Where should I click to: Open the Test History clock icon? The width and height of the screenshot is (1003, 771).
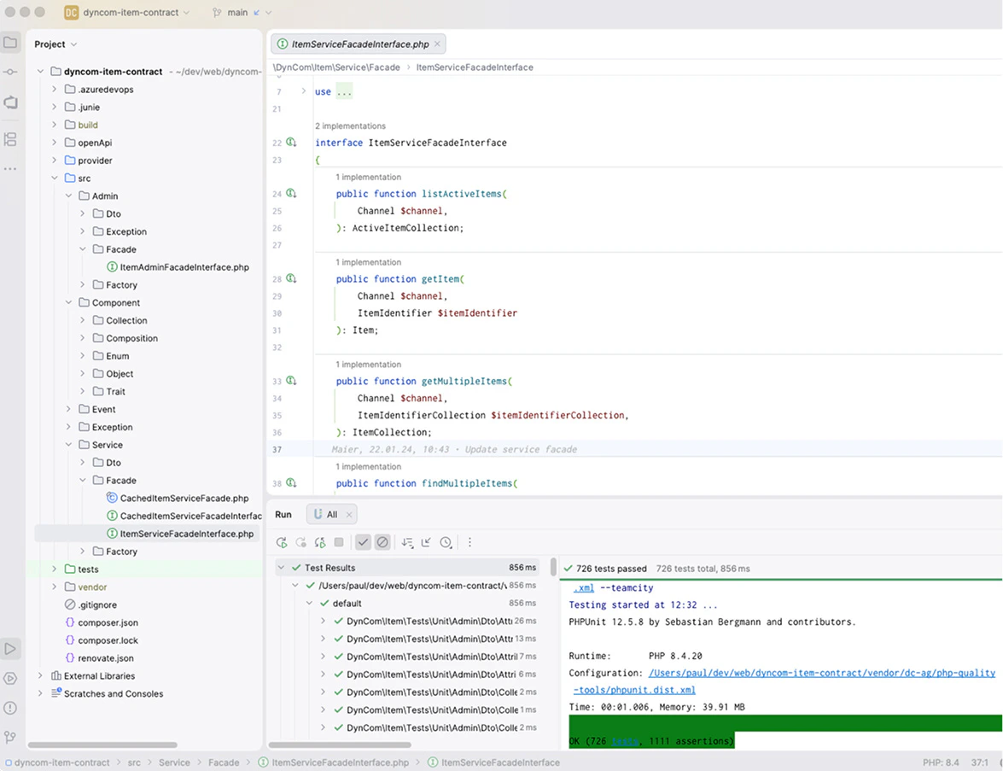pyautogui.click(x=446, y=542)
